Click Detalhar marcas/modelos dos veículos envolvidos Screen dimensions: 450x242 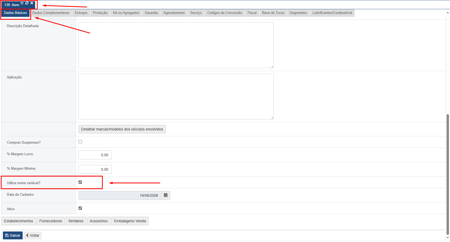122,129
